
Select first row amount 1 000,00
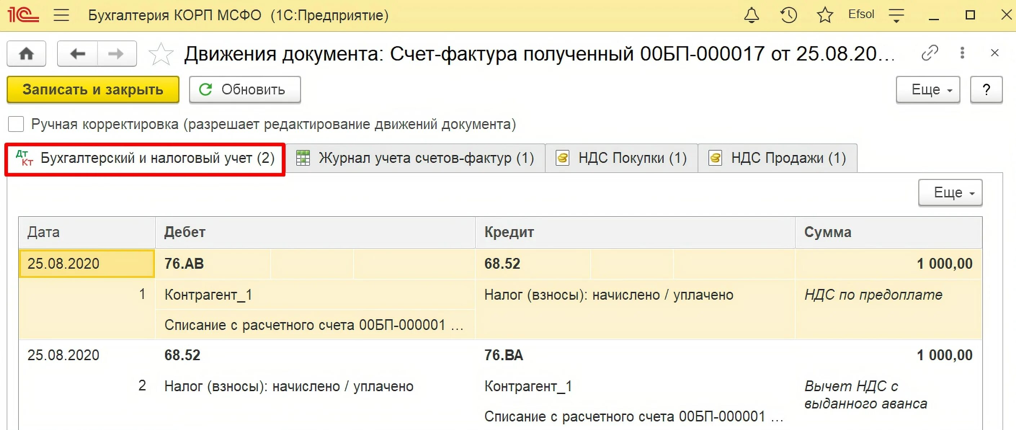[944, 264]
